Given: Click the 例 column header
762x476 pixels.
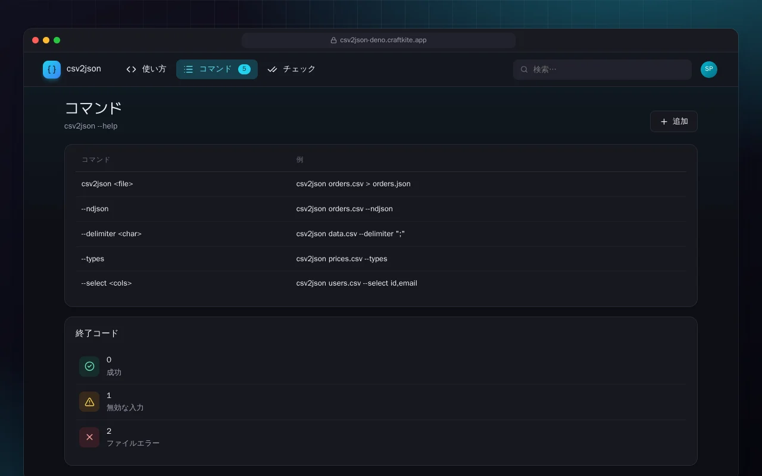Looking at the screenshot, I should pyautogui.click(x=300, y=159).
